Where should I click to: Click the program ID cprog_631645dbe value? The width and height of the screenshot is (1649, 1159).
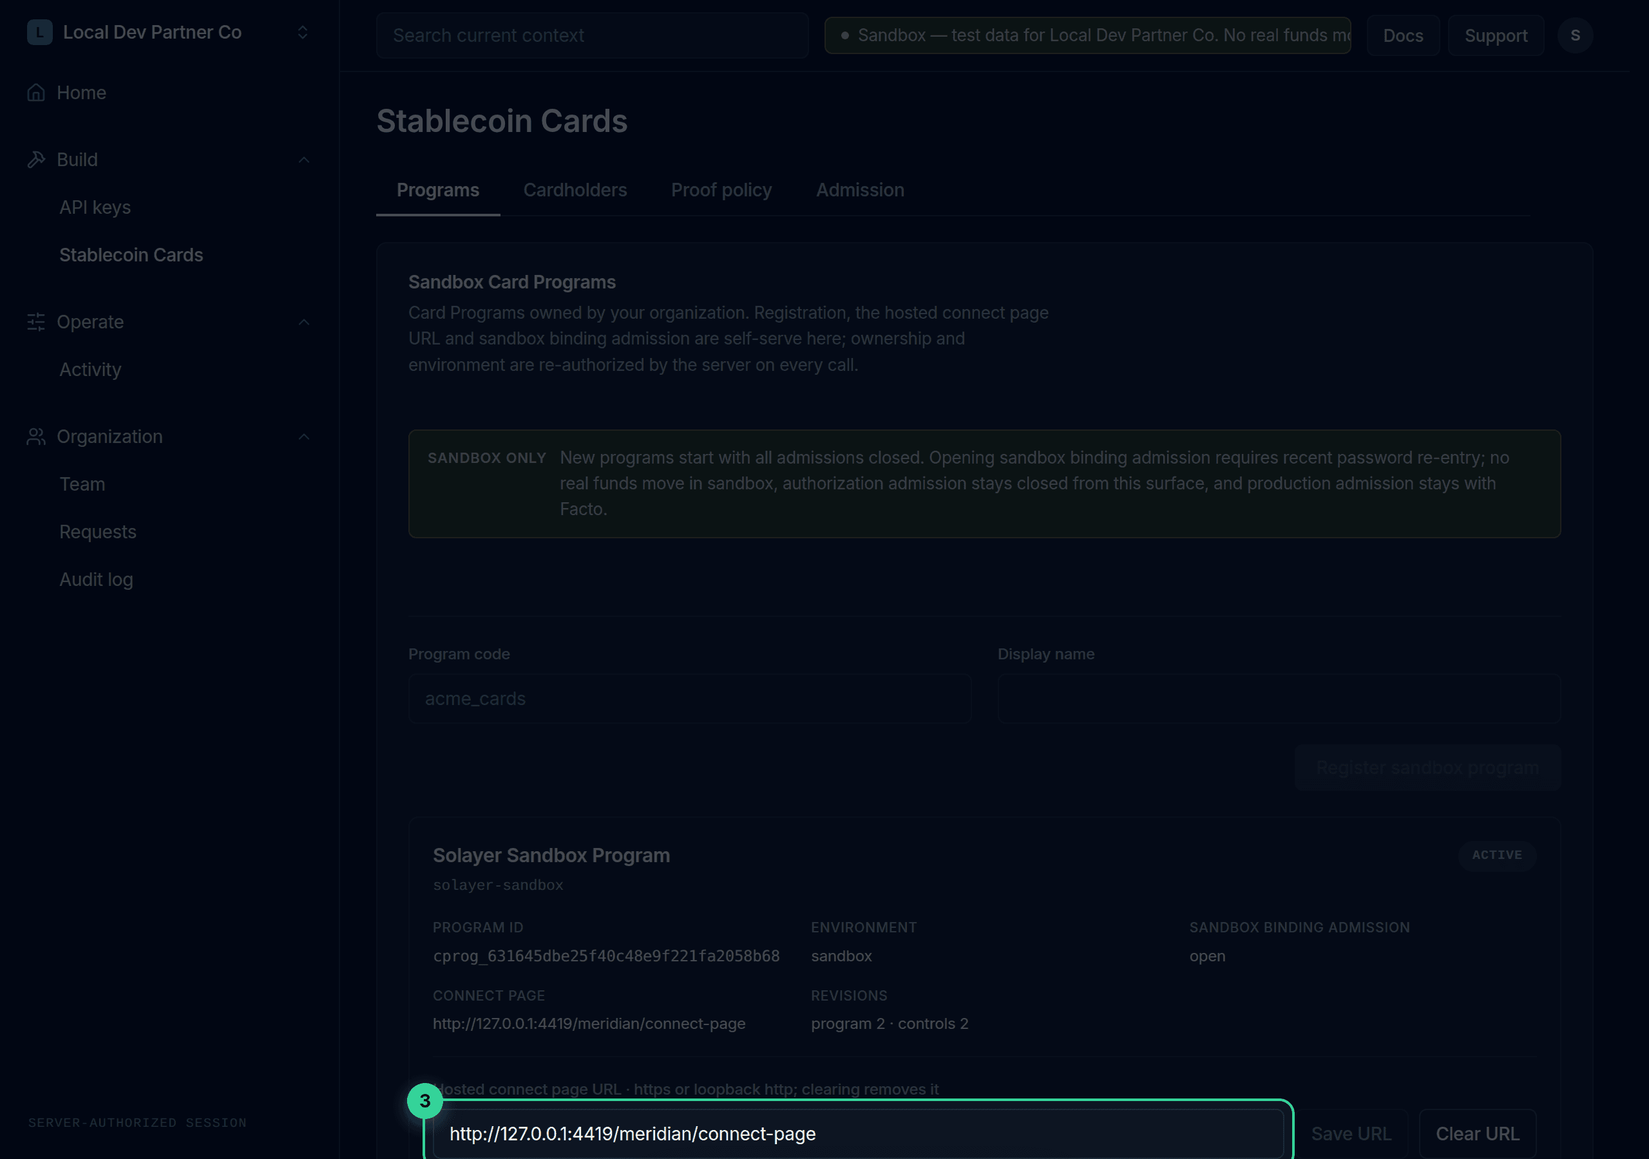606,956
